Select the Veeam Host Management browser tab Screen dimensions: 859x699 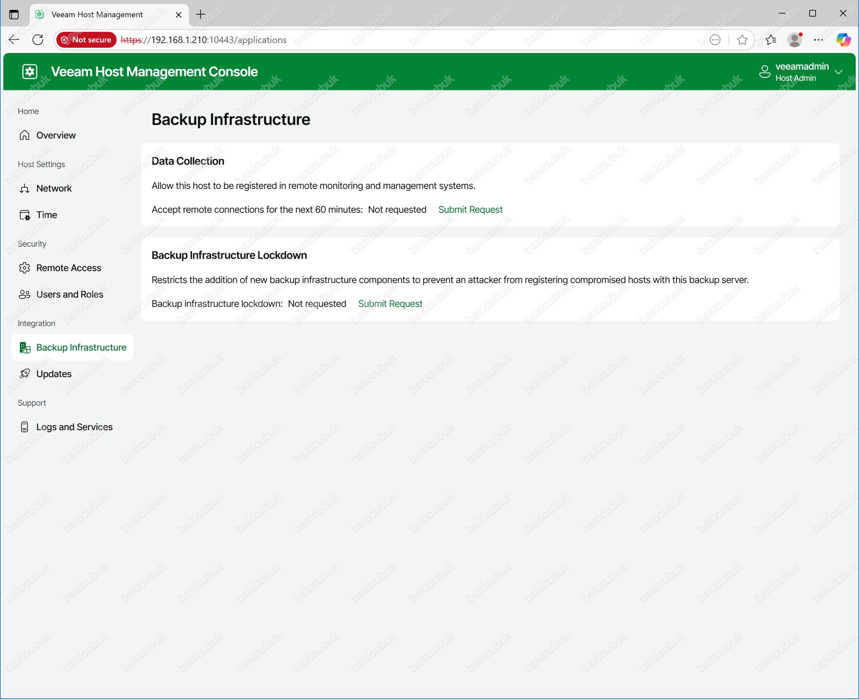(109, 14)
